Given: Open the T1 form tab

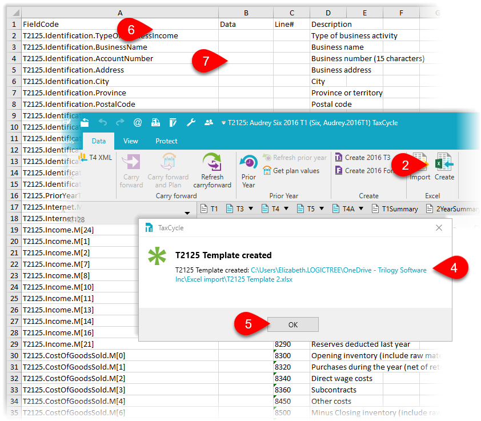Looking at the screenshot, I should pos(209,209).
